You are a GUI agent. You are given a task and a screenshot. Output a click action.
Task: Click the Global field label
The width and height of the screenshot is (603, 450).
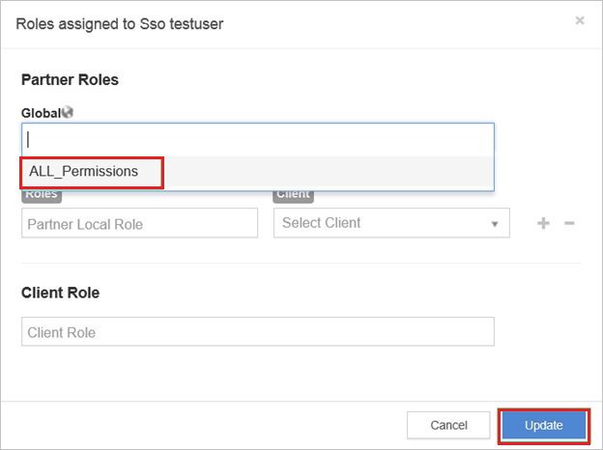[41, 112]
